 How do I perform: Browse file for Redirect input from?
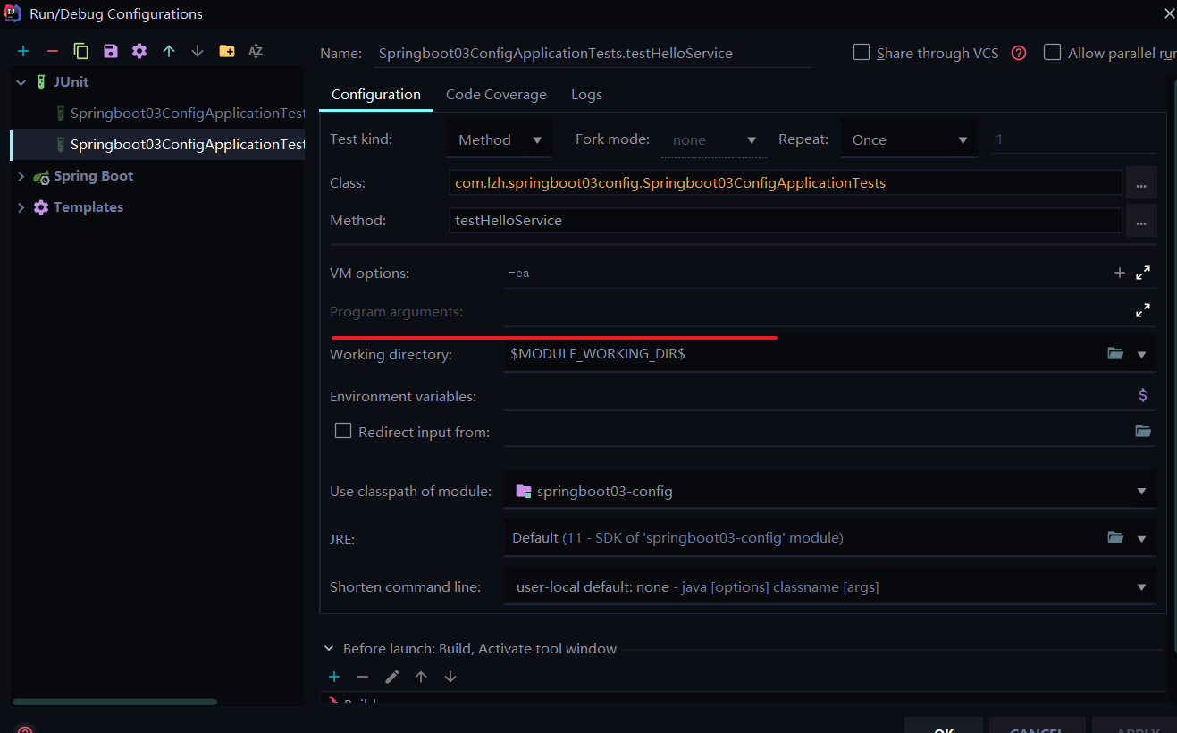click(x=1143, y=431)
